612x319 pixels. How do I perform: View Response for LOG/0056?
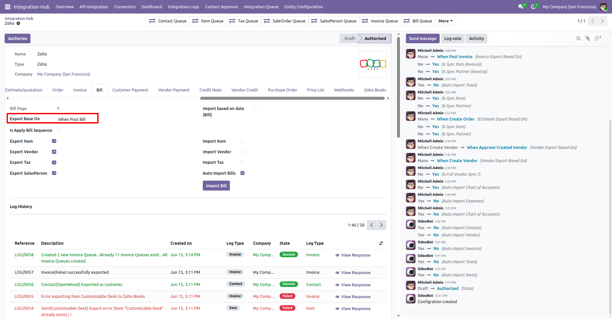(x=353, y=285)
